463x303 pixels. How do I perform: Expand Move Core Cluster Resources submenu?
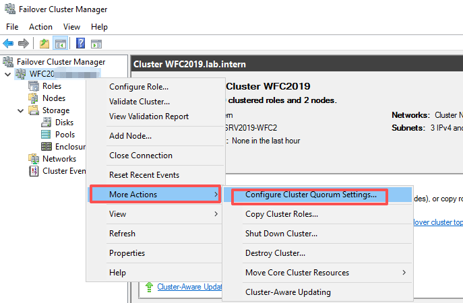click(x=404, y=273)
